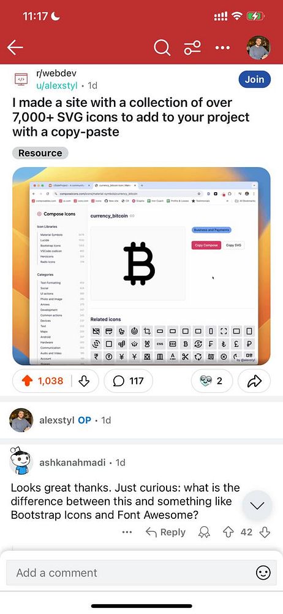View the post awards badge
The height and width of the screenshot is (614, 283).
[x=211, y=381]
